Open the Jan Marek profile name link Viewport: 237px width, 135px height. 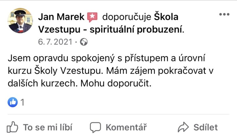click(61, 17)
